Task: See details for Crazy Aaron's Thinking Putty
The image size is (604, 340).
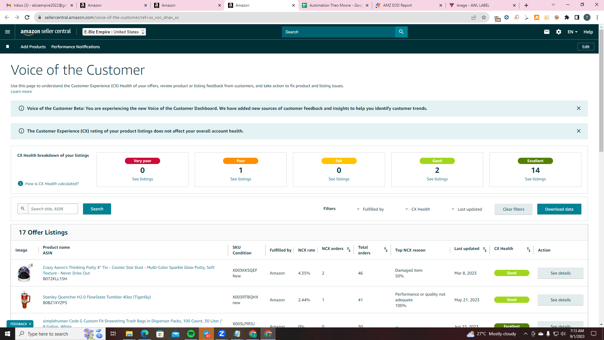Action: click(x=560, y=273)
